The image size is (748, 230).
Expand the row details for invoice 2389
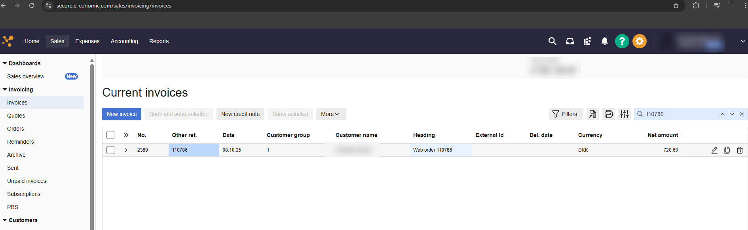coord(126,150)
